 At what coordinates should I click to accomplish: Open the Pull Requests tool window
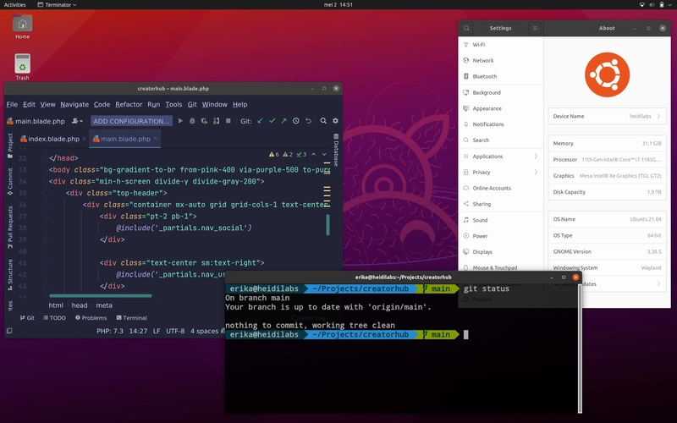click(x=10, y=227)
